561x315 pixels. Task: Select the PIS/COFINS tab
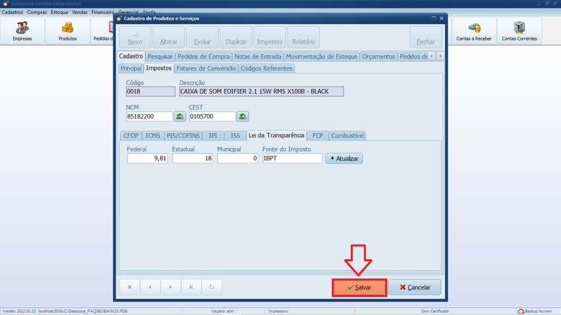click(x=183, y=136)
